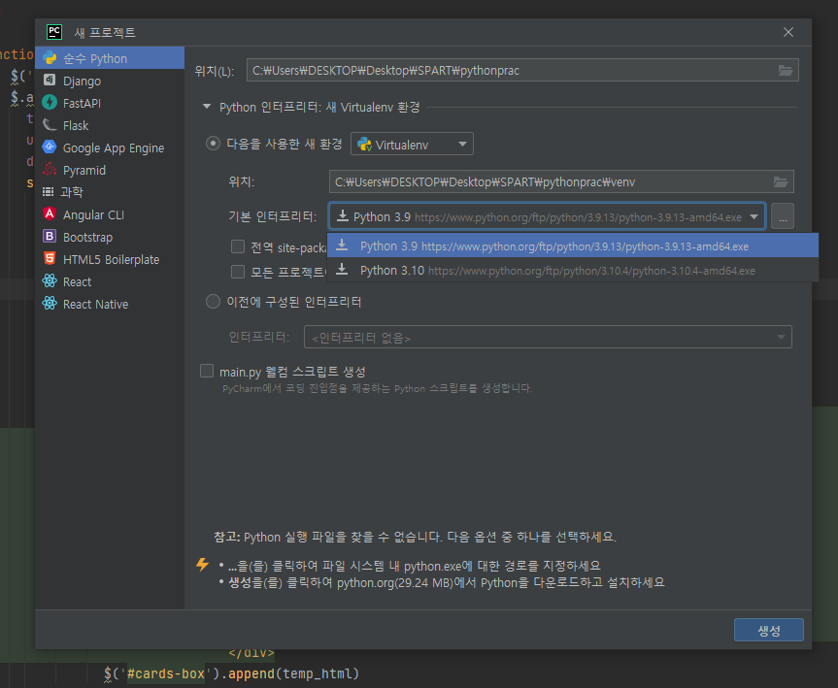Click the Bootstrap B icon
Viewport: 838px width, 688px height.
pyautogui.click(x=50, y=236)
